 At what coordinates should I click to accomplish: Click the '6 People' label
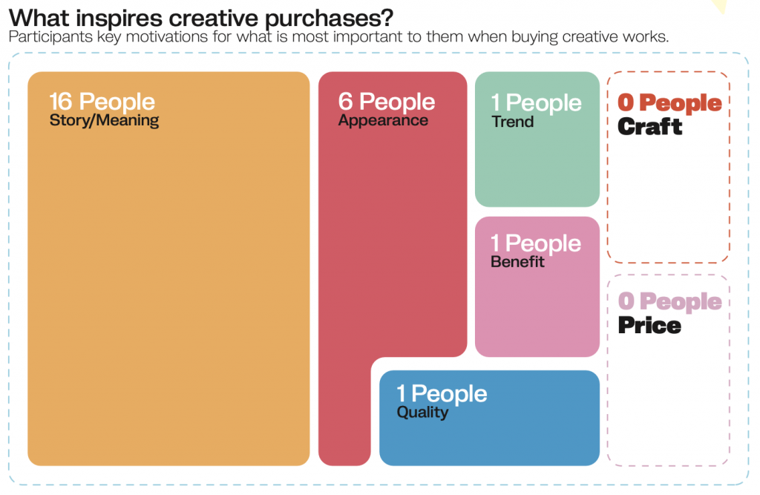tap(386, 102)
